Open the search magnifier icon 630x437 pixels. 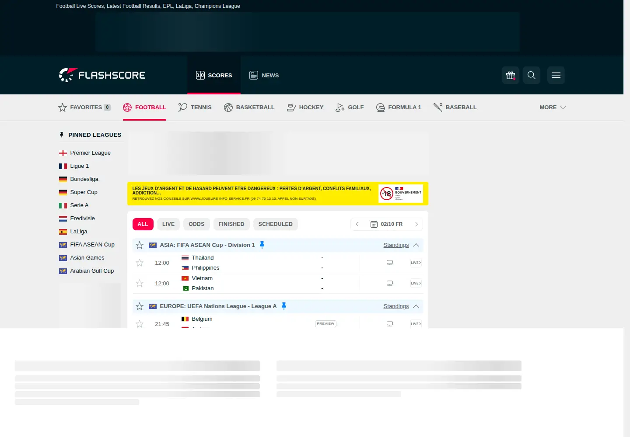[531, 75]
